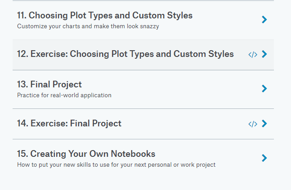Viewport: 291px width, 190px height.
Task: Click the 'Customize your charts' description text
Action: tap(88, 26)
